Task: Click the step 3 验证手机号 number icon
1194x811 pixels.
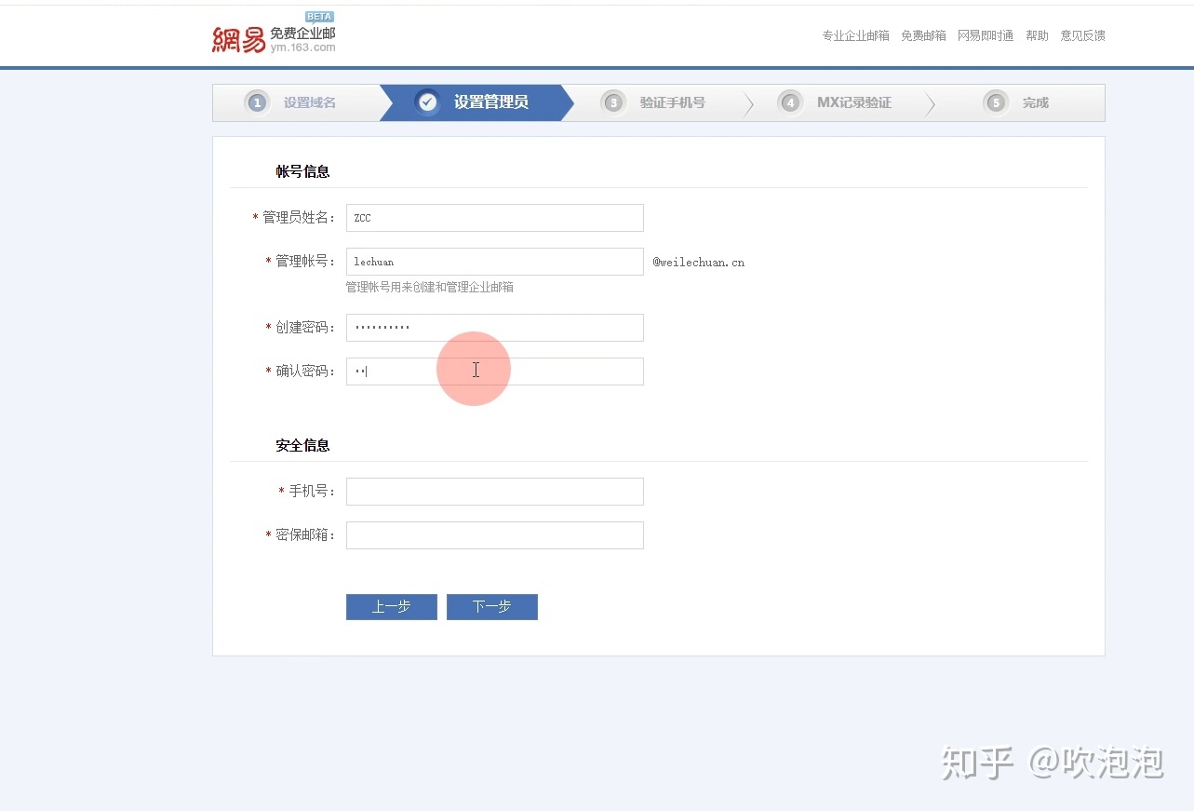Action: click(613, 102)
